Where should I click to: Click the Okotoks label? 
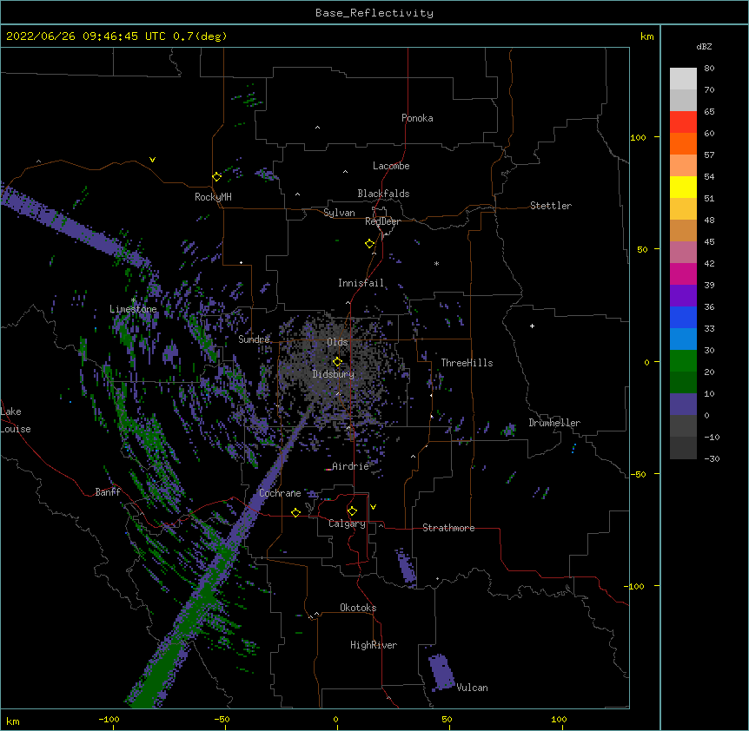pos(358,608)
